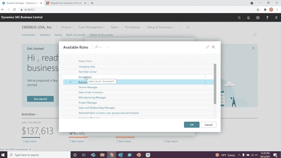Image resolution: width=281 pixels, height=158 pixels.
Task: Cancel the Available Roles dialog
Action: click(209, 125)
